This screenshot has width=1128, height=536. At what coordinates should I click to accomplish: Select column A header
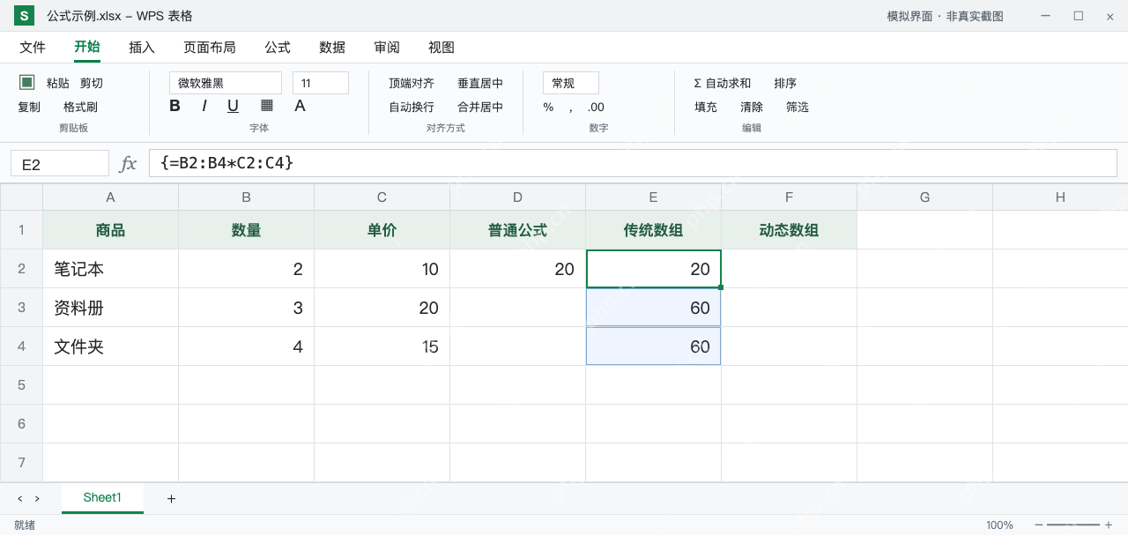tap(110, 197)
